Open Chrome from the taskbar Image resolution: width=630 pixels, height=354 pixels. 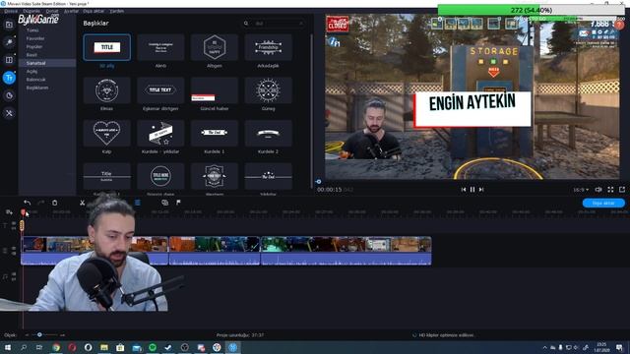click(x=56, y=347)
